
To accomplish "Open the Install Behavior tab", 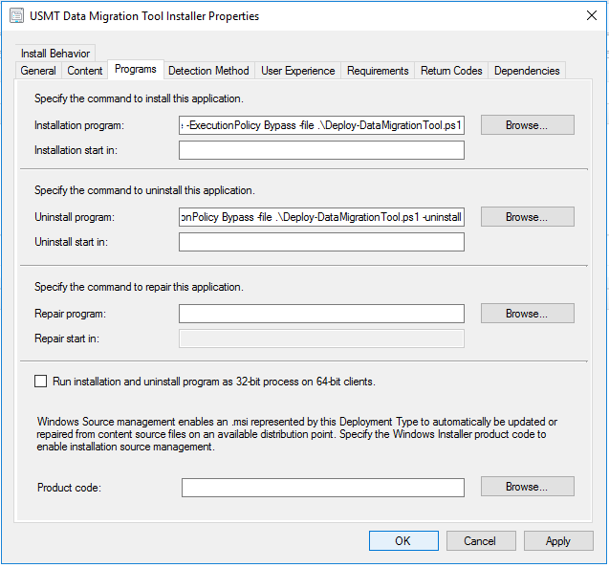I will click(x=55, y=54).
